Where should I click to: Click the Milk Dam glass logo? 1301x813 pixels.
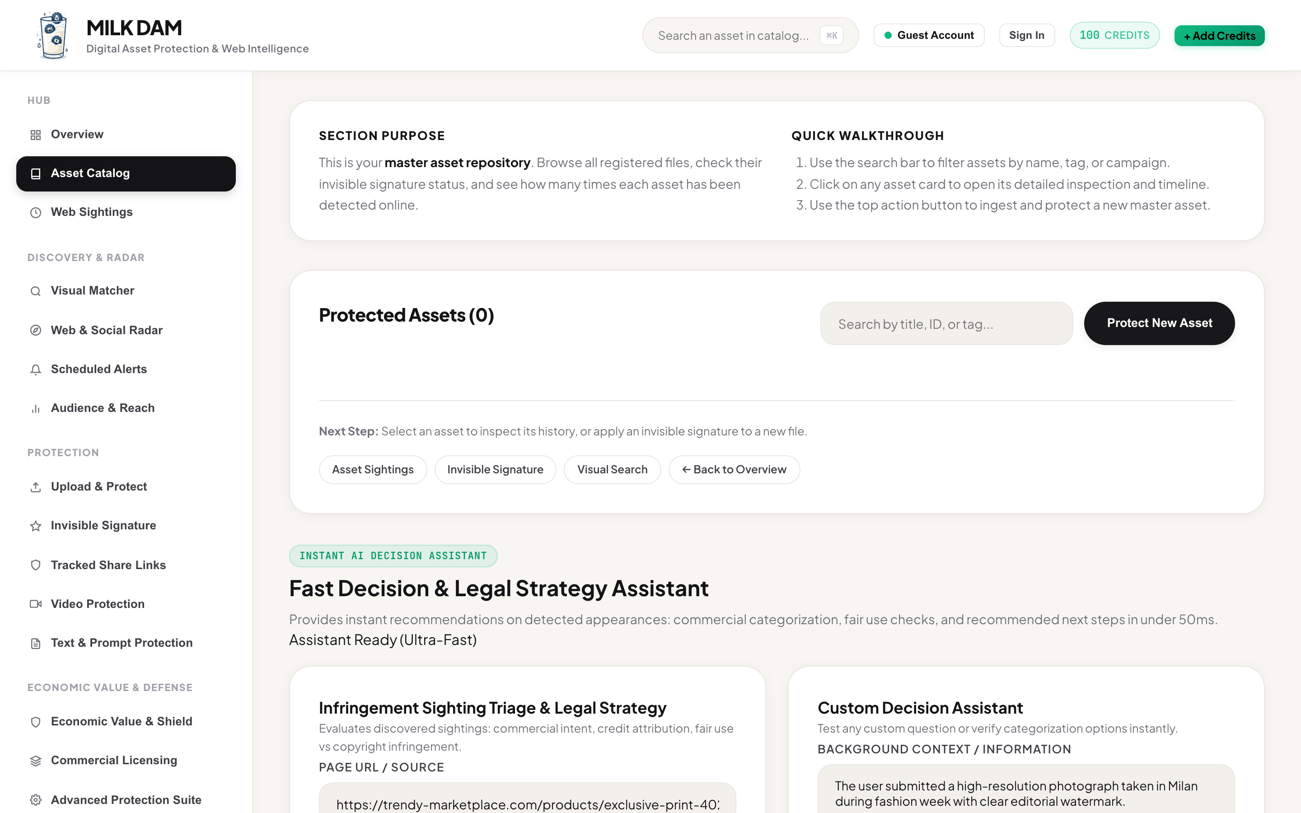(53, 36)
